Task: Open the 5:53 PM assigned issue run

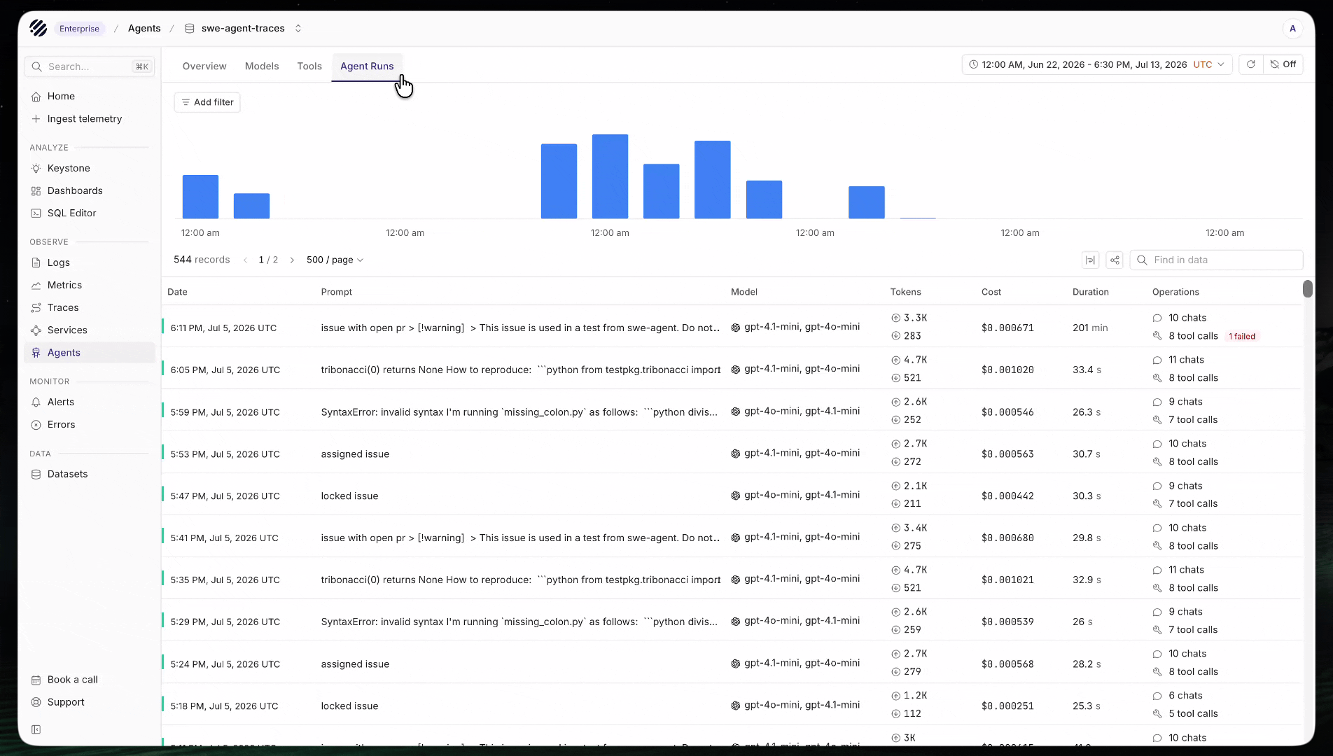Action: 732,453
